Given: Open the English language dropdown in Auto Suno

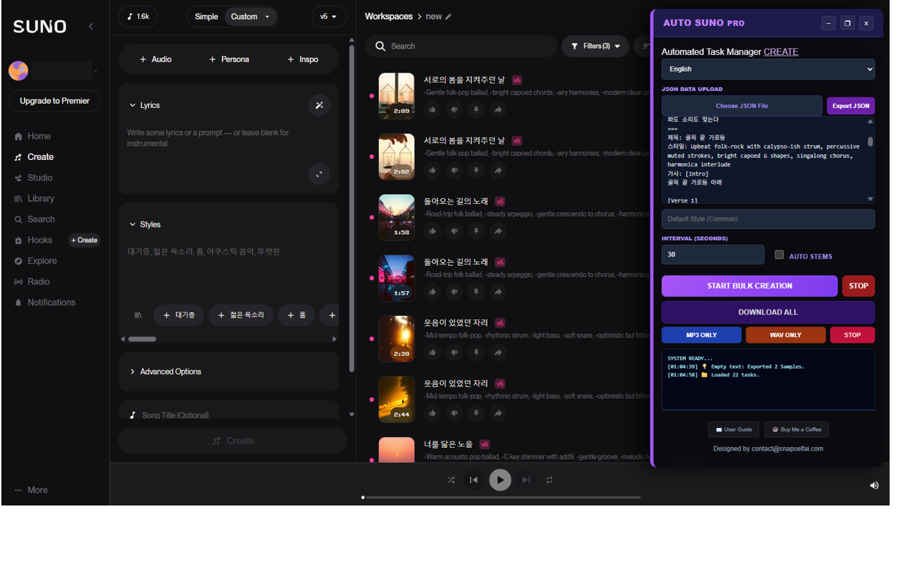Looking at the screenshot, I should (768, 69).
